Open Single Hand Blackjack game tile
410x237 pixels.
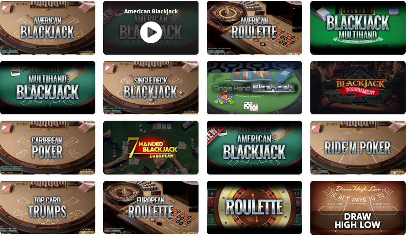tap(254, 88)
